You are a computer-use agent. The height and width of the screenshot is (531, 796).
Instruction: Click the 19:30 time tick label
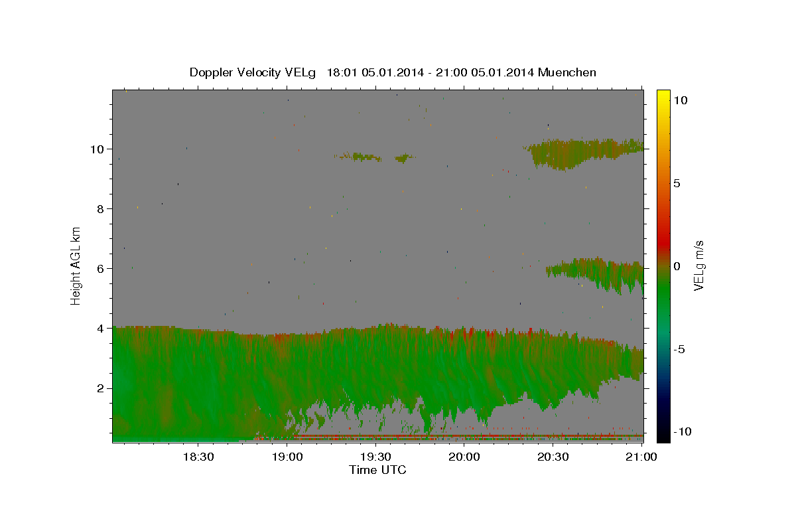click(375, 457)
